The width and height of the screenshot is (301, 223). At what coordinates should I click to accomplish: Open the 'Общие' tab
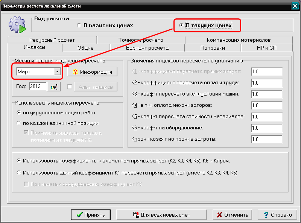pos(86,48)
